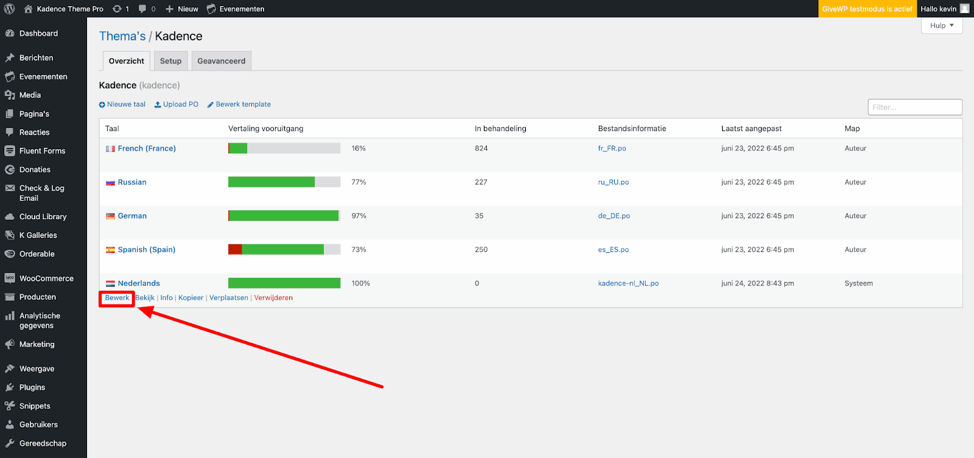Open the Nieuw menu in admin bar
This screenshot has height=458, width=974.
(182, 9)
